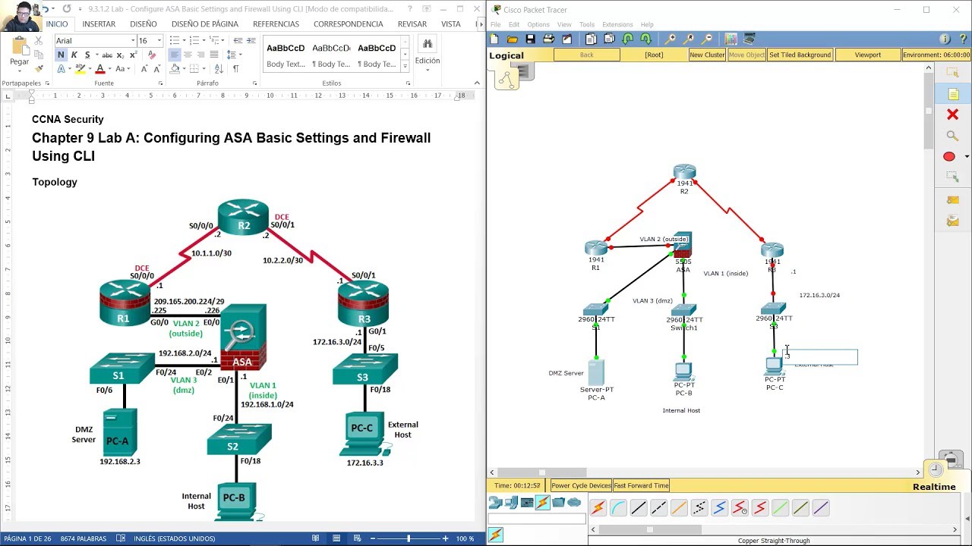This screenshot has width=972, height=546.
Task: Toggle Bold (N) in Word
Action: (61, 55)
